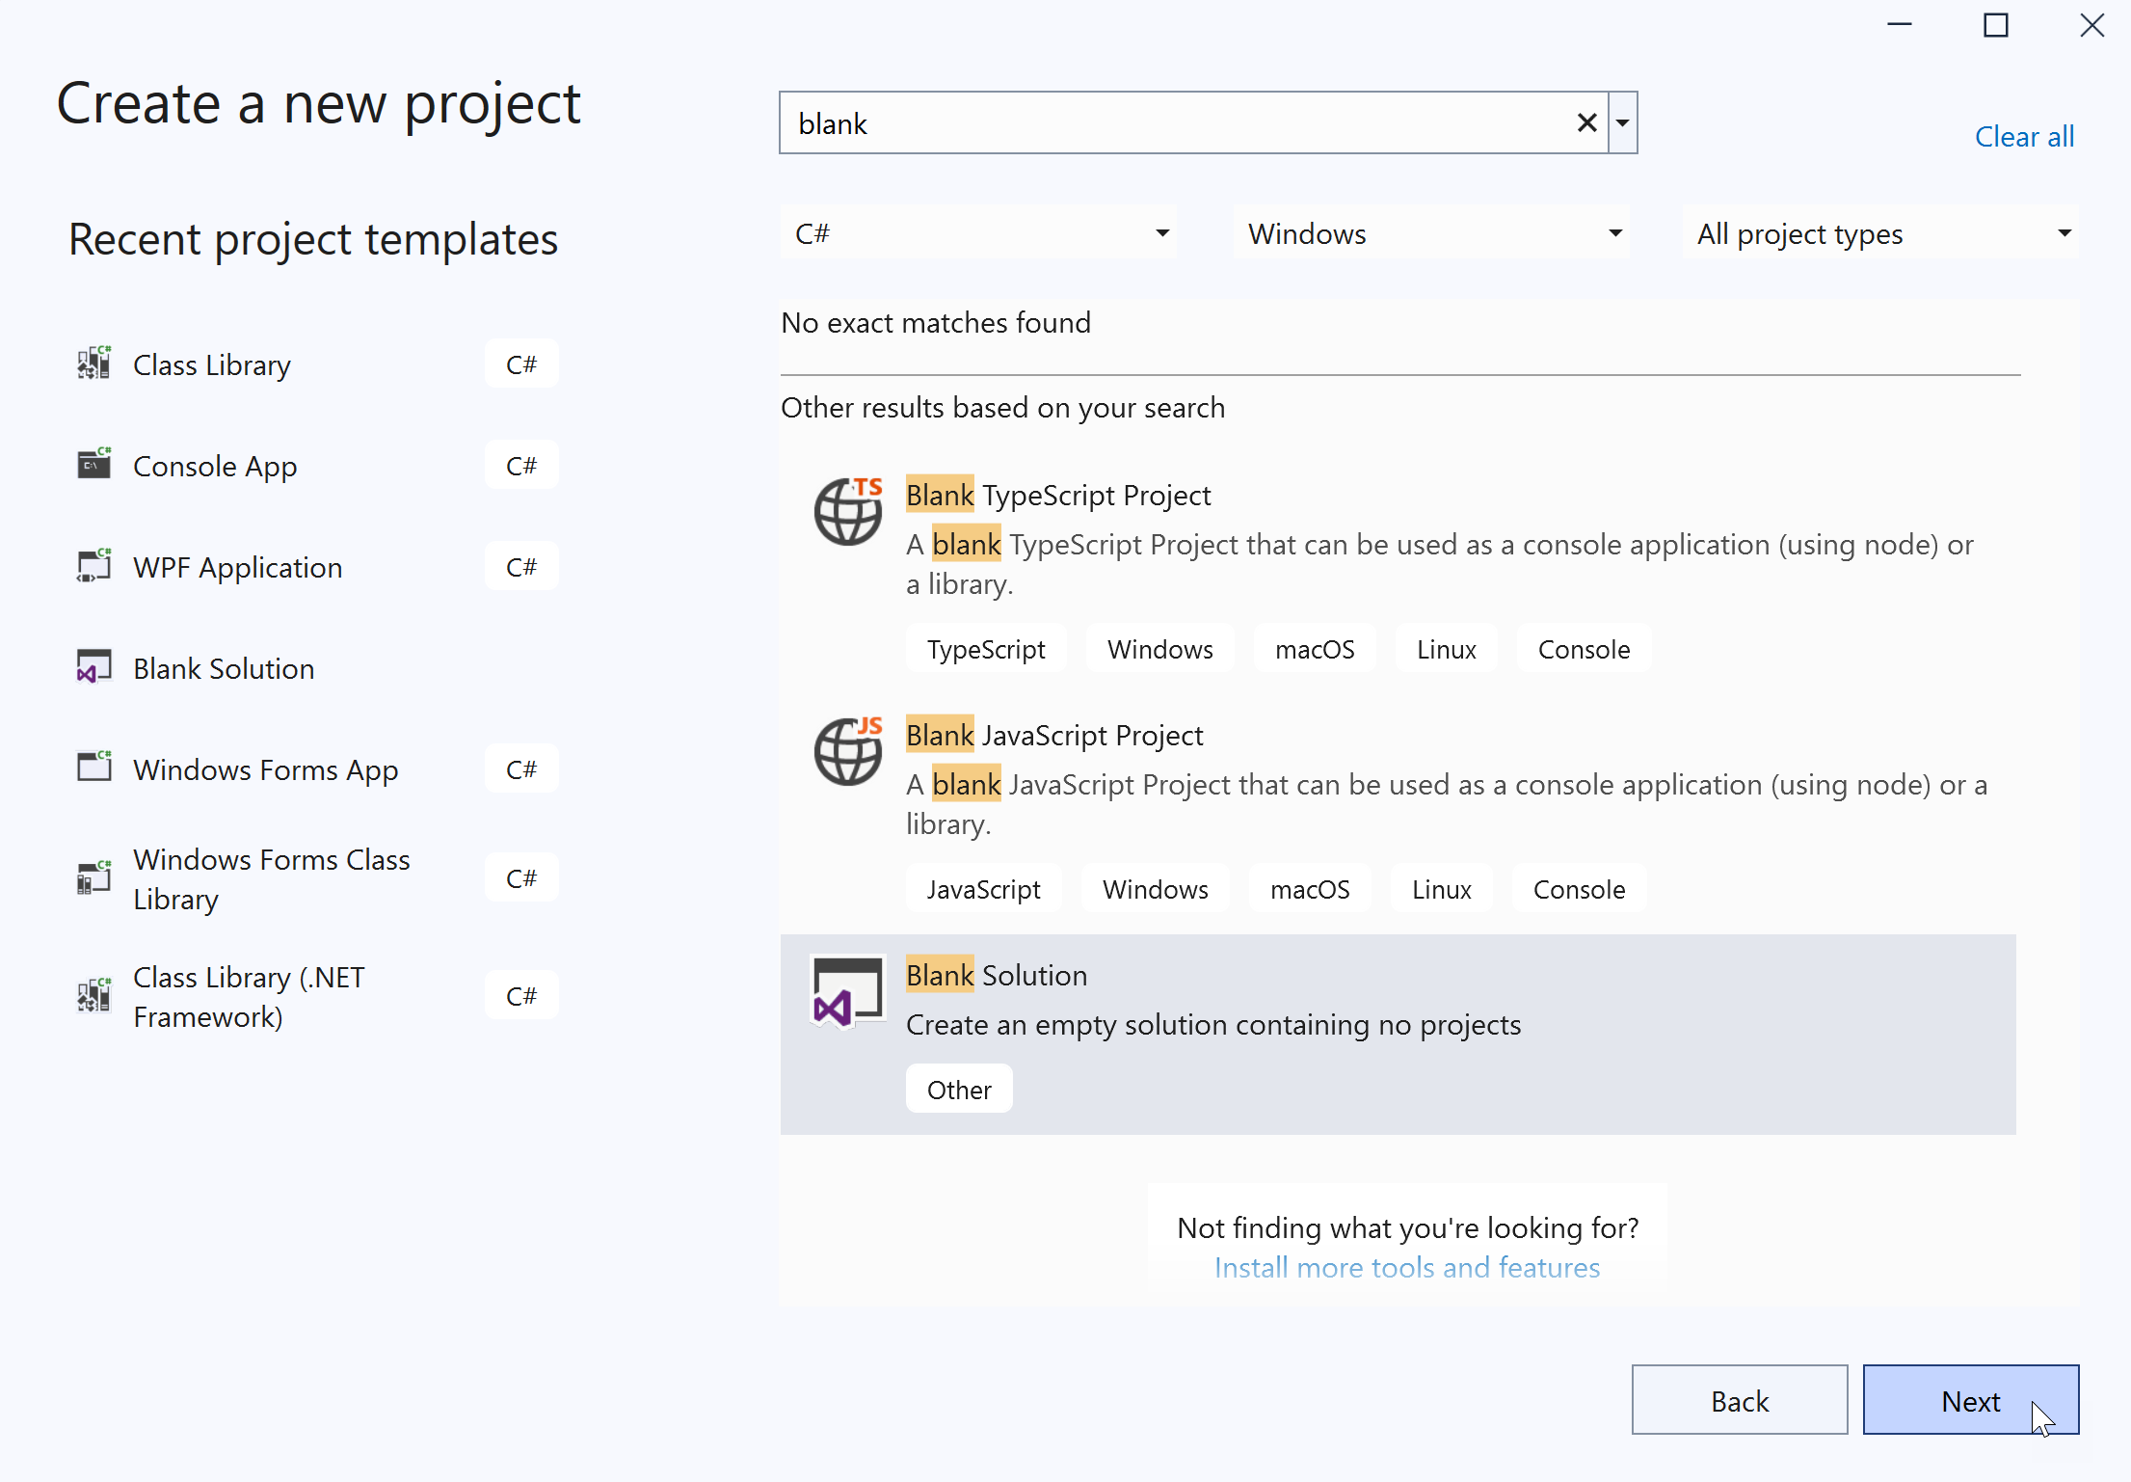Expand the All project types dropdown

point(1880,233)
